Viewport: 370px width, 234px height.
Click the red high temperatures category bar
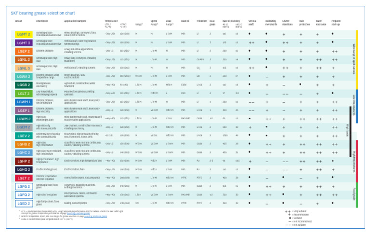tap(357, 161)
